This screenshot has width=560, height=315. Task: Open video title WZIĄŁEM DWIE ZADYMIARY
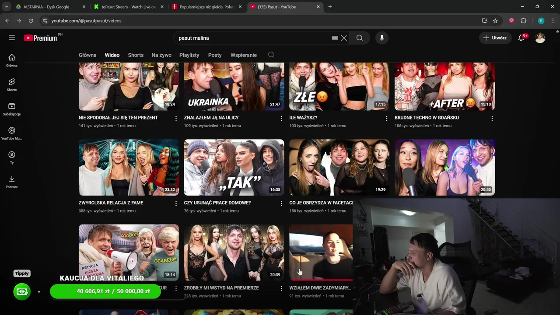pyautogui.click(x=320, y=288)
